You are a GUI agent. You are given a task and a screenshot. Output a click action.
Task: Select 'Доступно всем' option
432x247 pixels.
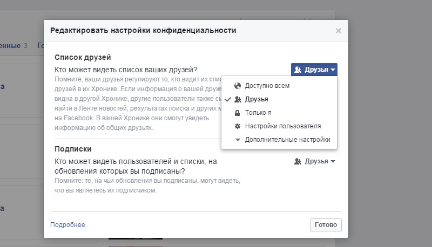279,86
